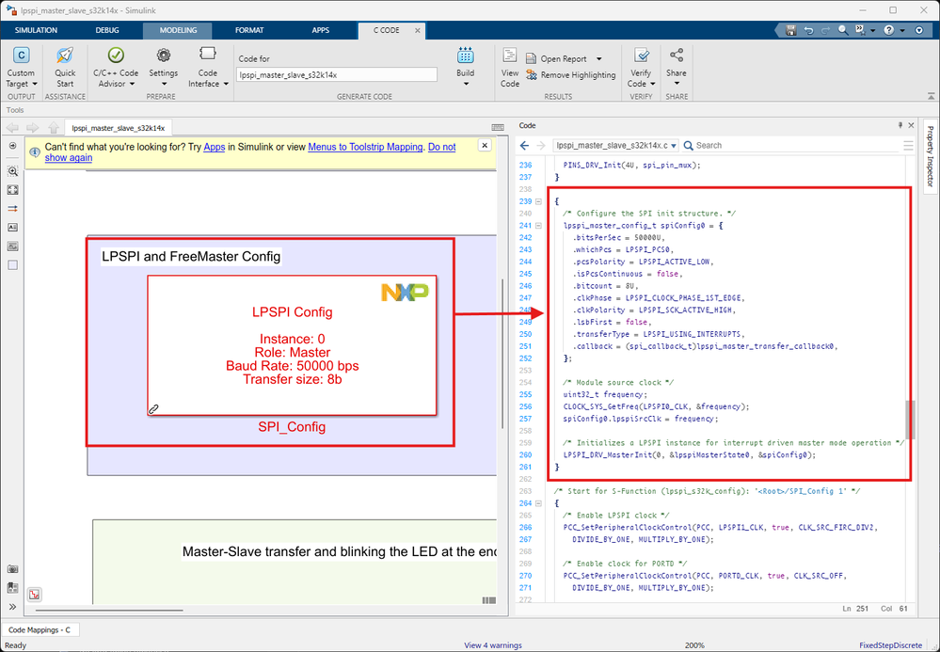Viewport: 940px width, 652px height.
Task: Click Remove Highlighting
Action: [571, 75]
